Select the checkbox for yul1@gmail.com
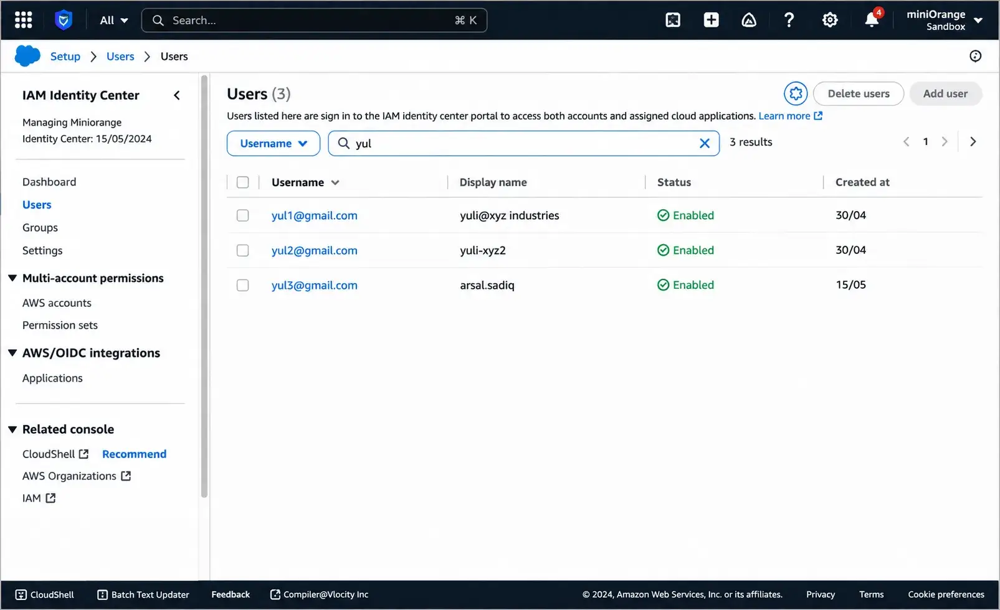 click(x=243, y=215)
